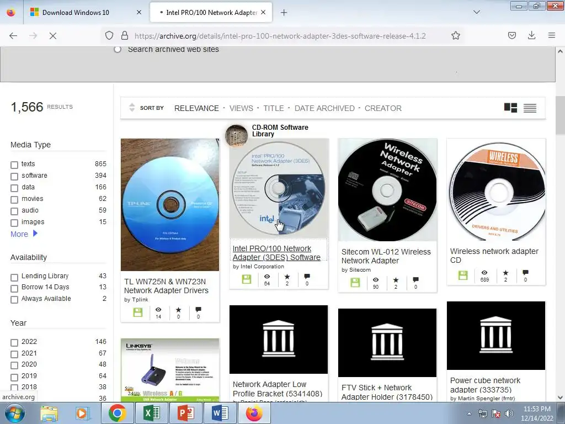
Task: Sort results by Date Archived
Action: (x=324, y=108)
